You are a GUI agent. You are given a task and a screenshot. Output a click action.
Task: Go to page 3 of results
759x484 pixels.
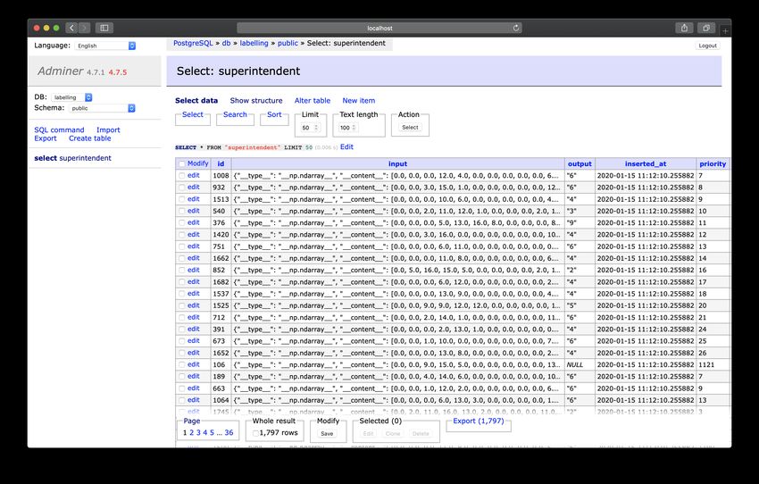pos(198,433)
